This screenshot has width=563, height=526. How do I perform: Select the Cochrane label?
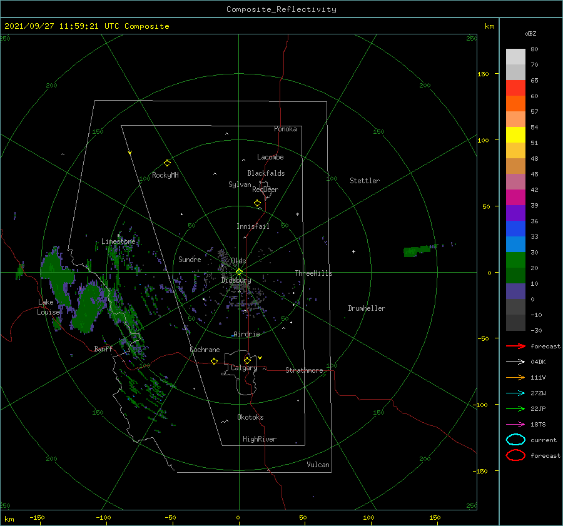point(205,350)
